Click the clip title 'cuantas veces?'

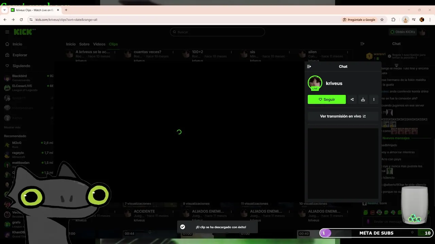(x=147, y=52)
